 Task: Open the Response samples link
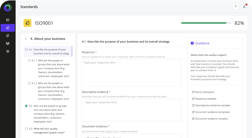[x=205, y=99]
